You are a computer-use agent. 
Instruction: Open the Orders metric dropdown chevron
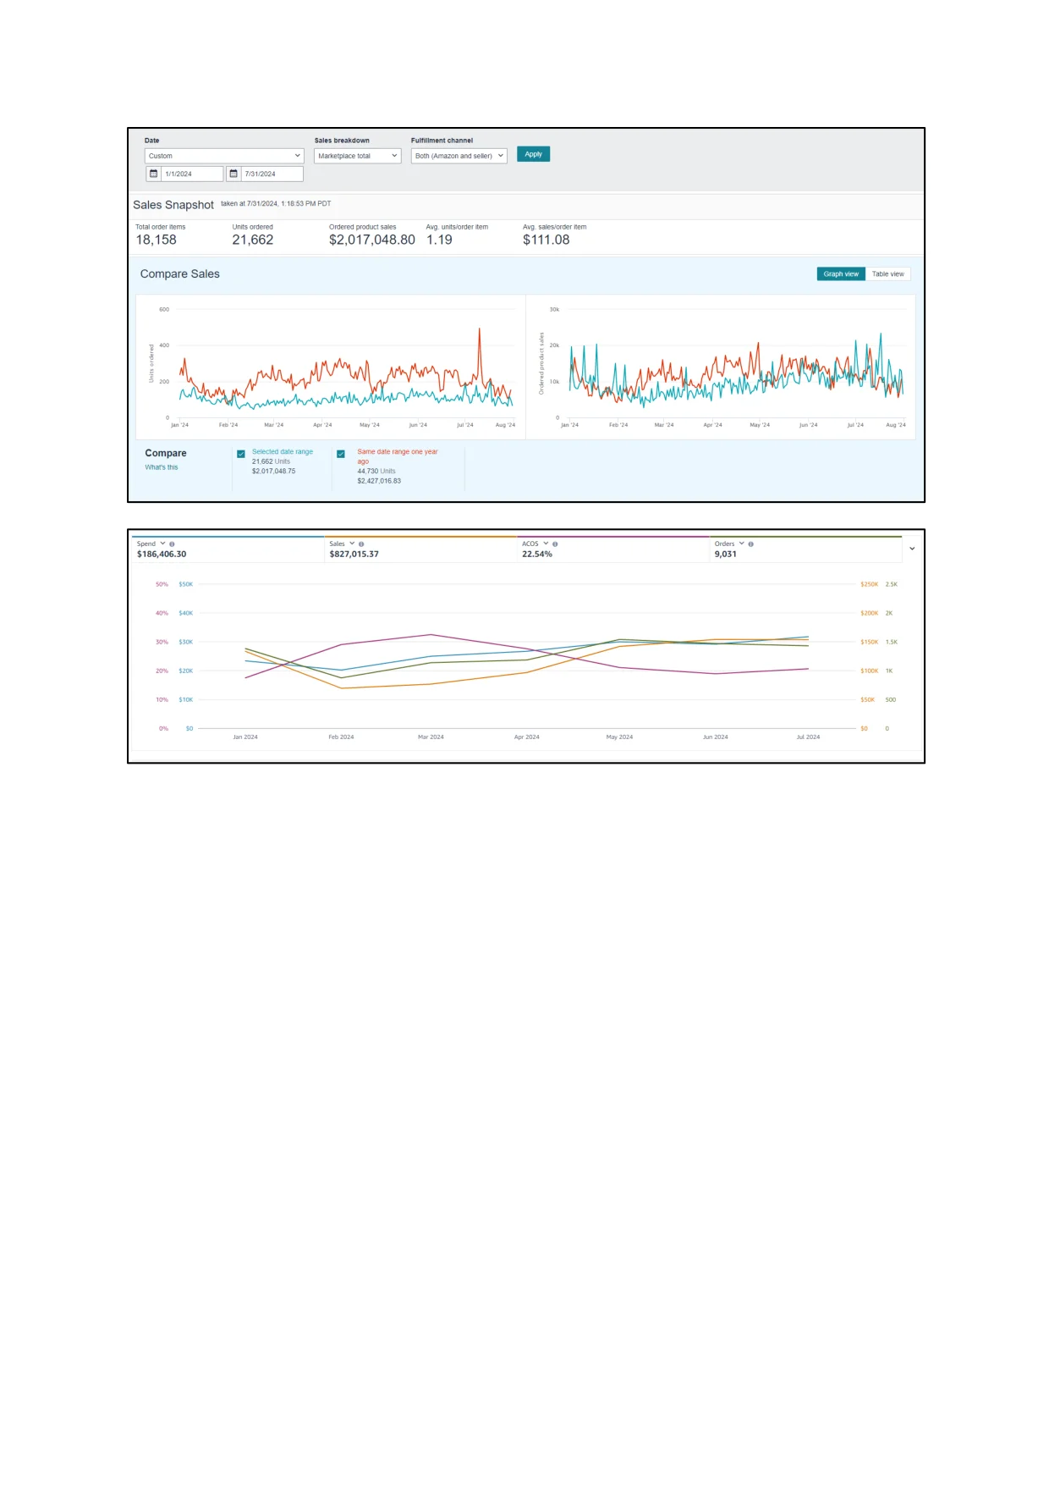pyautogui.click(x=741, y=544)
